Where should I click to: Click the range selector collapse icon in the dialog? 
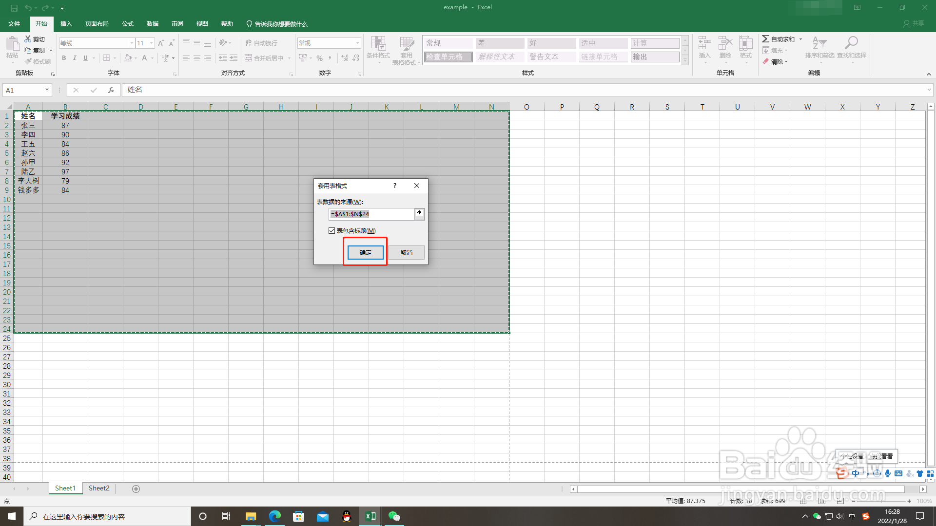click(x=419, y=214)
